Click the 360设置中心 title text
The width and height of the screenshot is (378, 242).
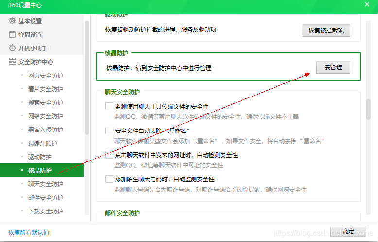(x=25, y=5)
